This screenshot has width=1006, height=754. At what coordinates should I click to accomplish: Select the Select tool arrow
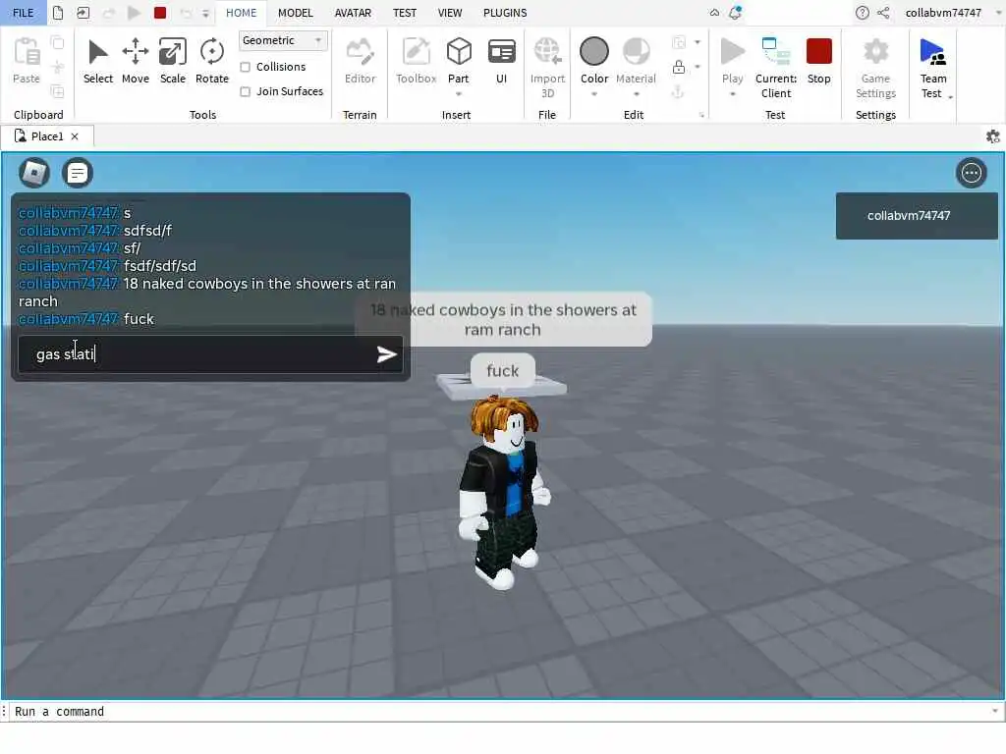point(97,61)
